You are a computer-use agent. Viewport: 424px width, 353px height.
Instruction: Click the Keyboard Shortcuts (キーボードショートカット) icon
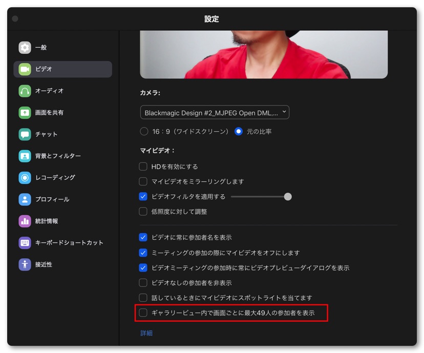25,243
